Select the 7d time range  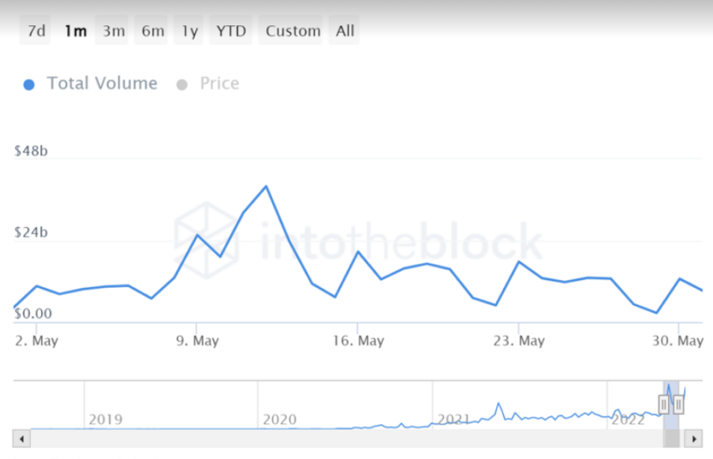point(36,32)
